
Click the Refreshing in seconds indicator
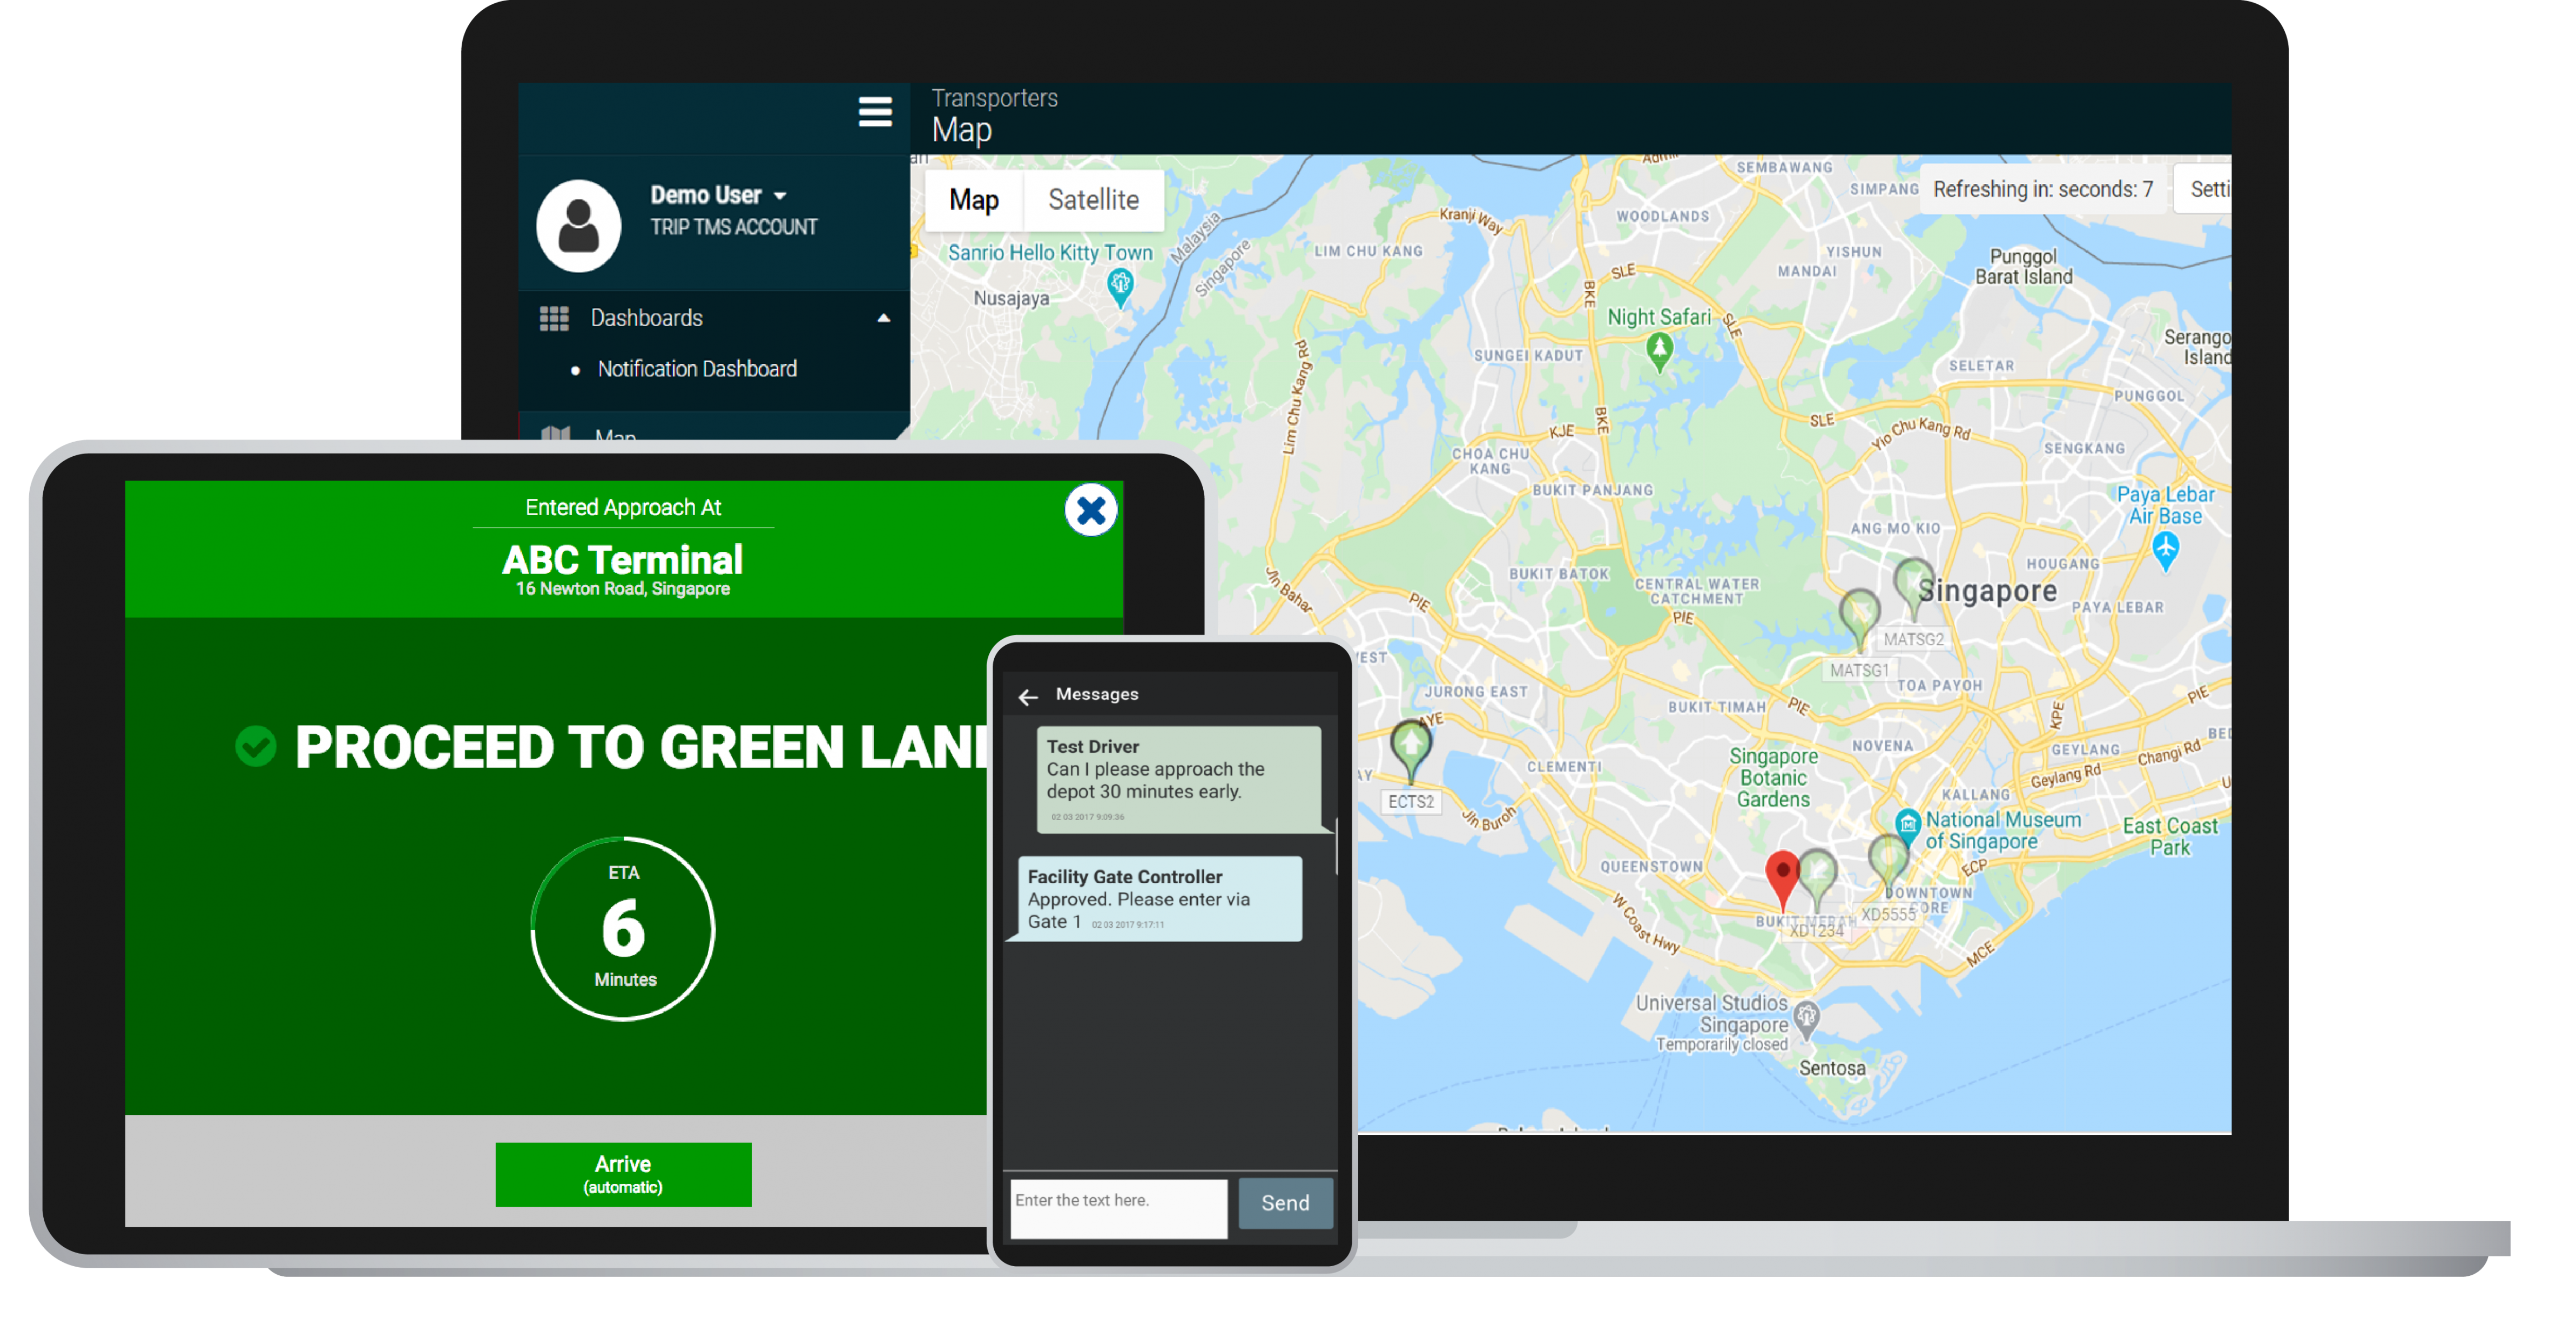click(x=2043, y=189)
